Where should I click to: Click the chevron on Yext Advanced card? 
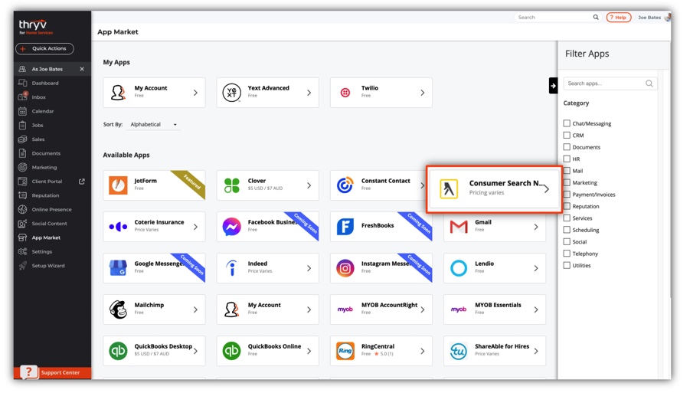click(x=309, y=93)
